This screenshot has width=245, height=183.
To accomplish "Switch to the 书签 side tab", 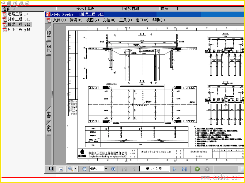I will point(49,34).
